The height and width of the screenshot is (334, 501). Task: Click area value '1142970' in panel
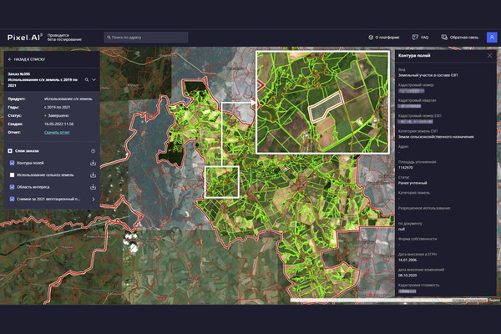coord(406,168)
